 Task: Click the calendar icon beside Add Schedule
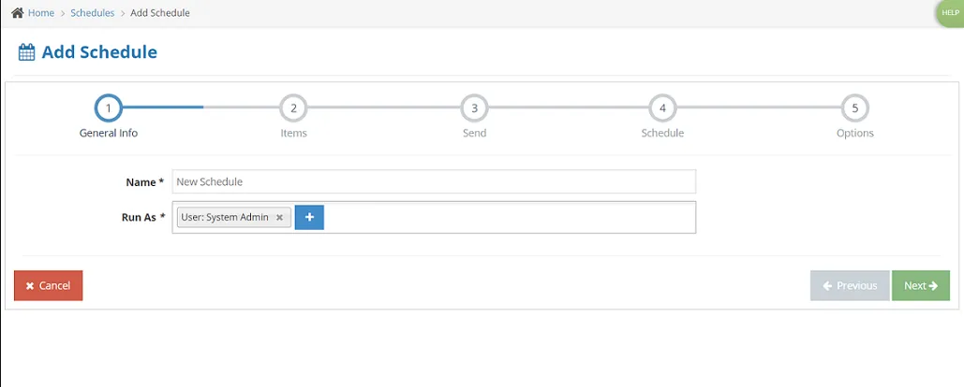click(x=26, y=52)
